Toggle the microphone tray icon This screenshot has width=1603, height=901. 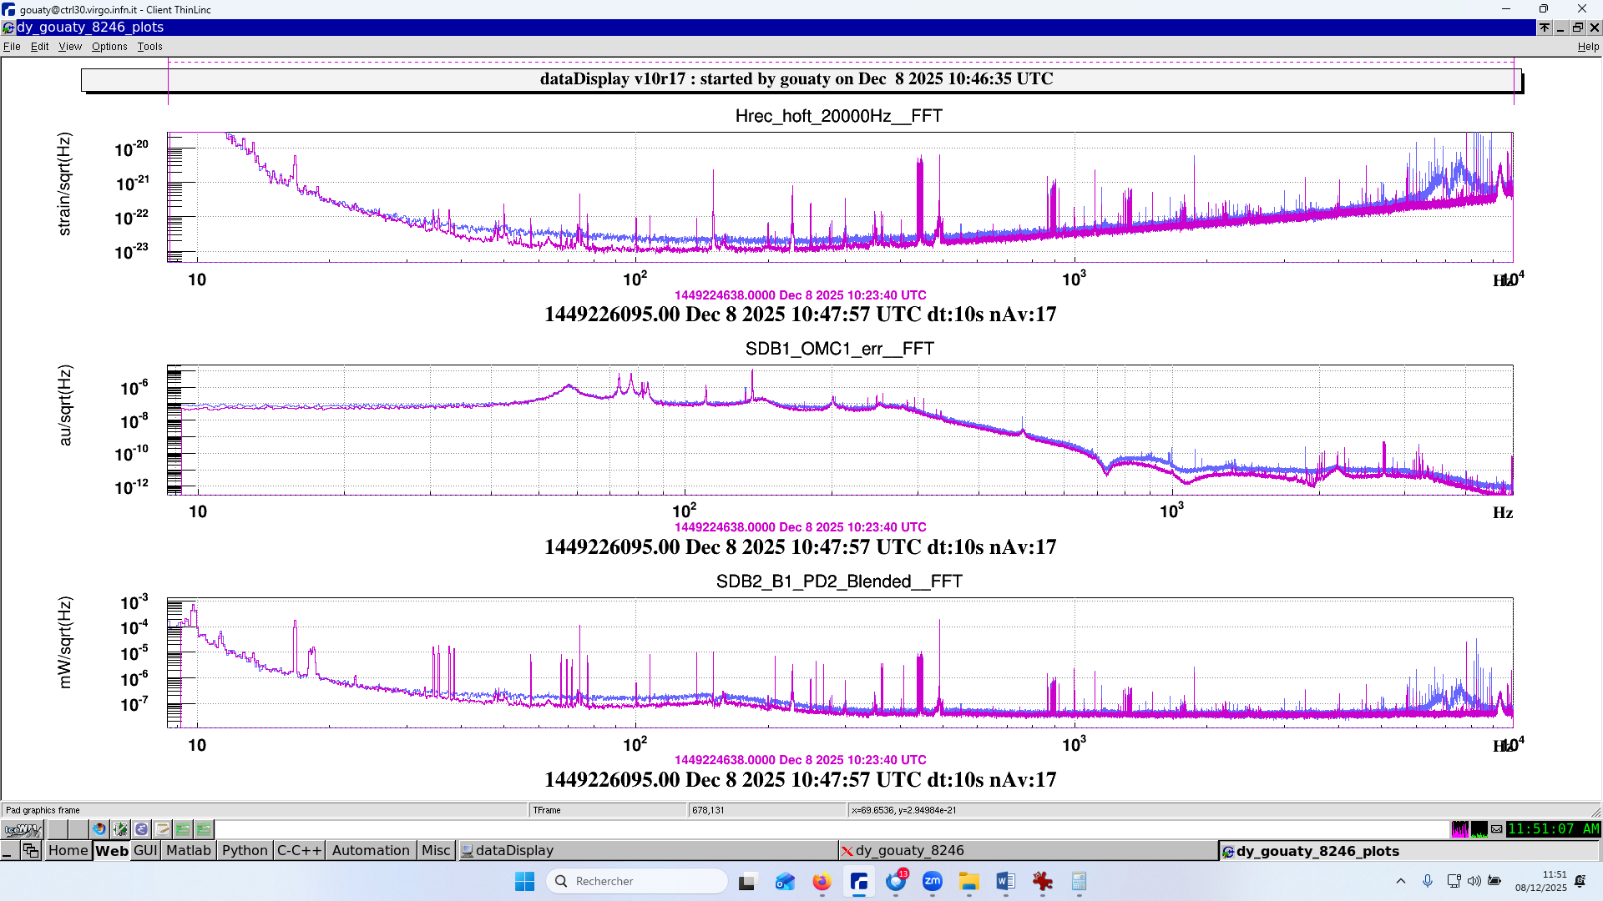click(1428, 881)
